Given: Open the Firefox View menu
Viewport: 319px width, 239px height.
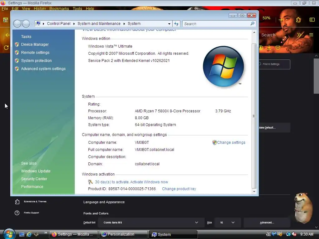Looking at the screenshot, I should (26, 8).
